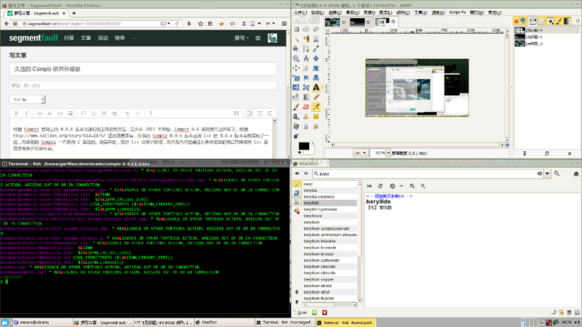Select GIMP Pencil tool
582x327 pixels.
316,97
